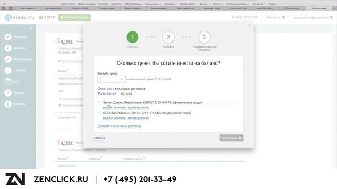Click the Продолжить button

click(231, 138)
